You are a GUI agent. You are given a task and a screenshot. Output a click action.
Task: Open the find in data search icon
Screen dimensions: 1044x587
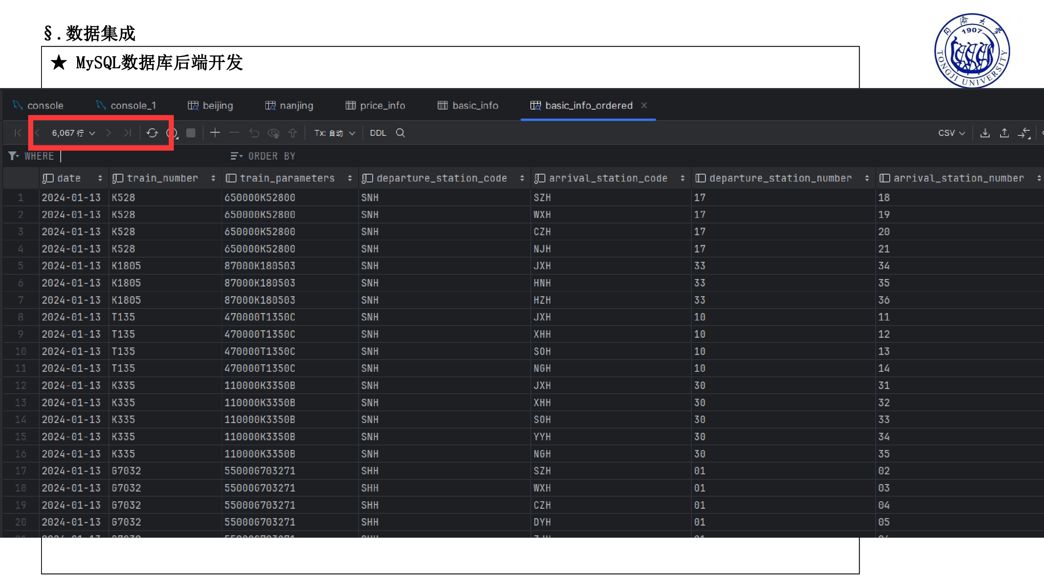(x=400, y=133)
